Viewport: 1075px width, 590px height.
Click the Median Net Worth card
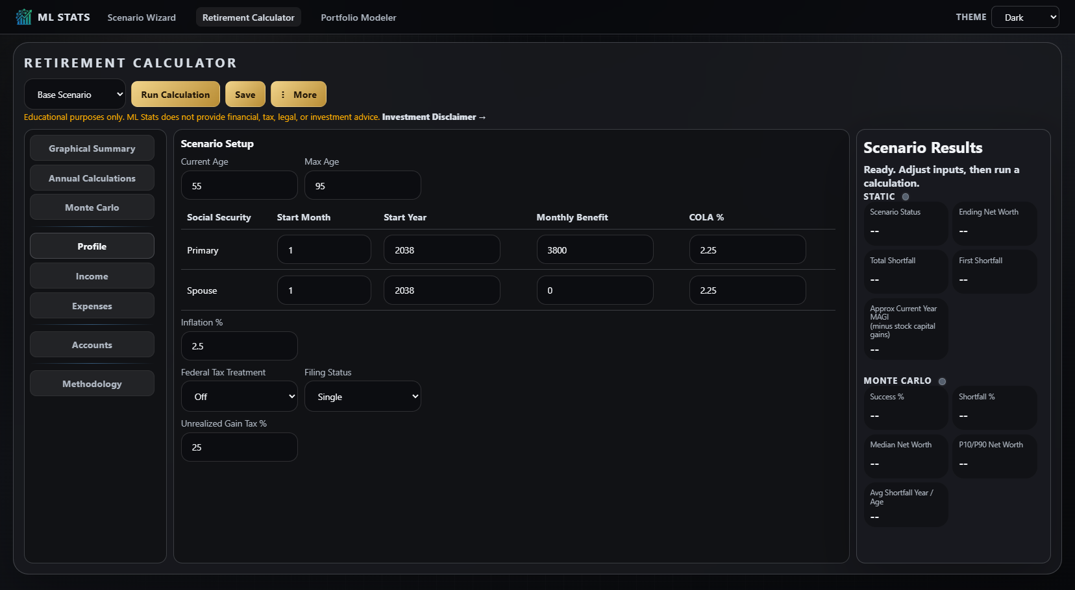coord(906,456)
